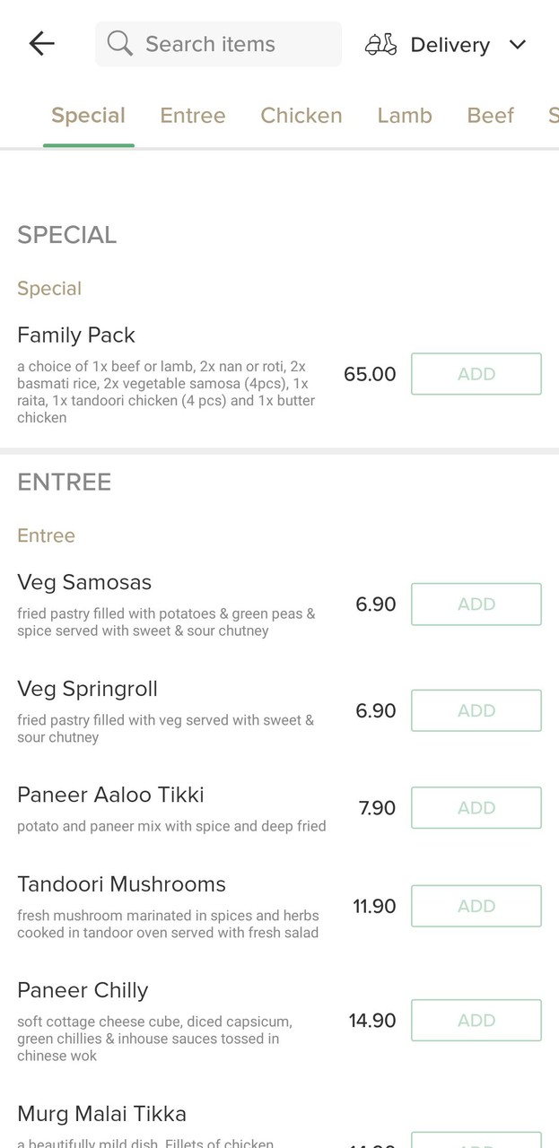This screenshot has height=1148, width=559.
Task: Add Veg Springroll to cart
Action: [476, 710]
